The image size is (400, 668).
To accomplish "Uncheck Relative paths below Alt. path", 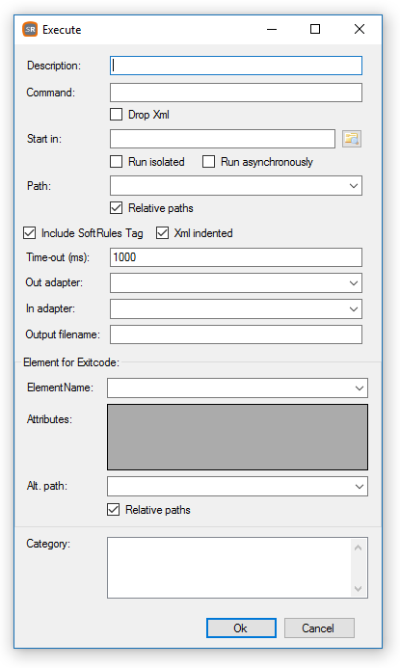I will tap(113, 510).
